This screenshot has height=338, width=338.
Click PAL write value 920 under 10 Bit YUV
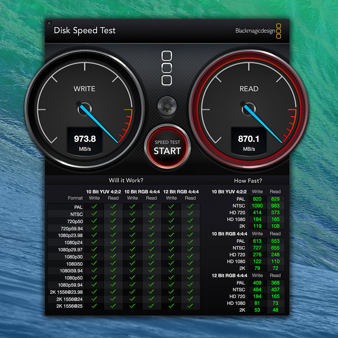pyautogui.click(x=257, y=199)
